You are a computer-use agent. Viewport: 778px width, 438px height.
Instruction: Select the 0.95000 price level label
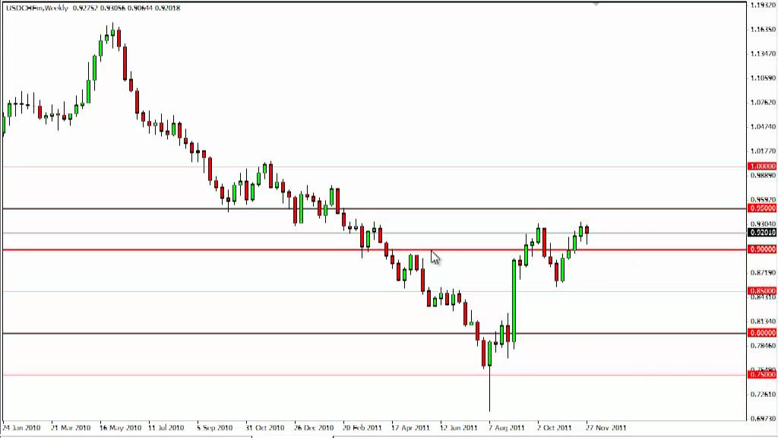pos(762,208)
